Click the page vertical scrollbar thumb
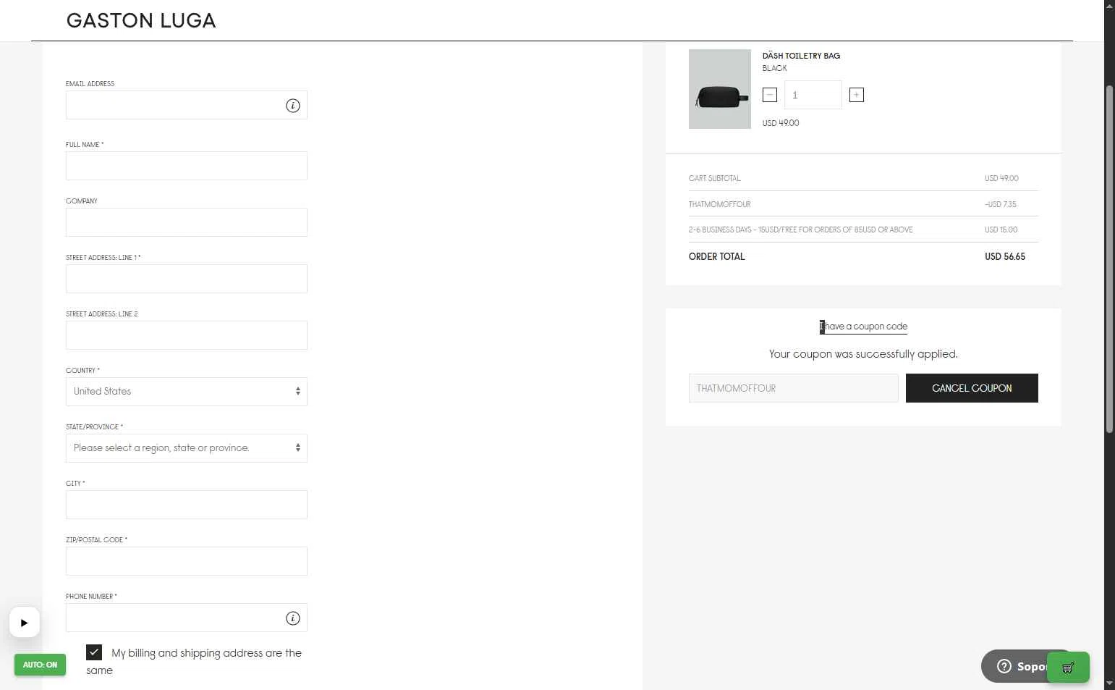The image size is (1115, 690). (1109, 259)
